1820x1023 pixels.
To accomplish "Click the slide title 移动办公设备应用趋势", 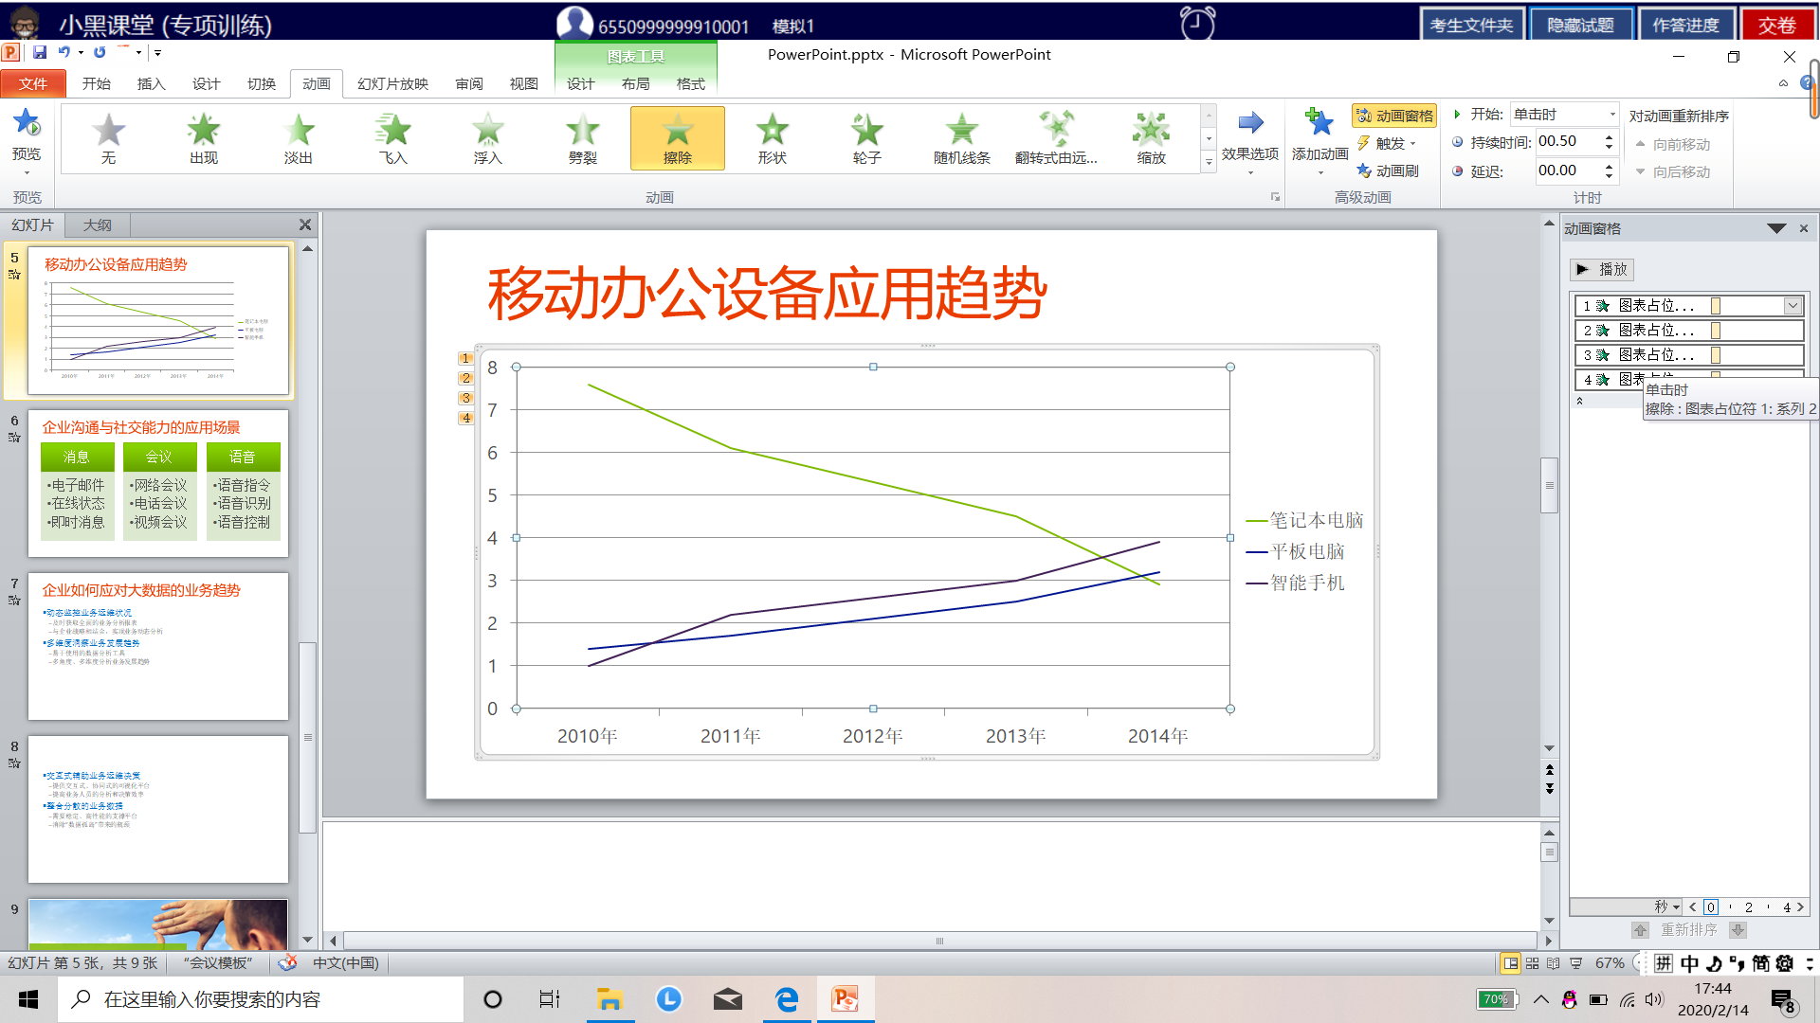I will point(767,294).
